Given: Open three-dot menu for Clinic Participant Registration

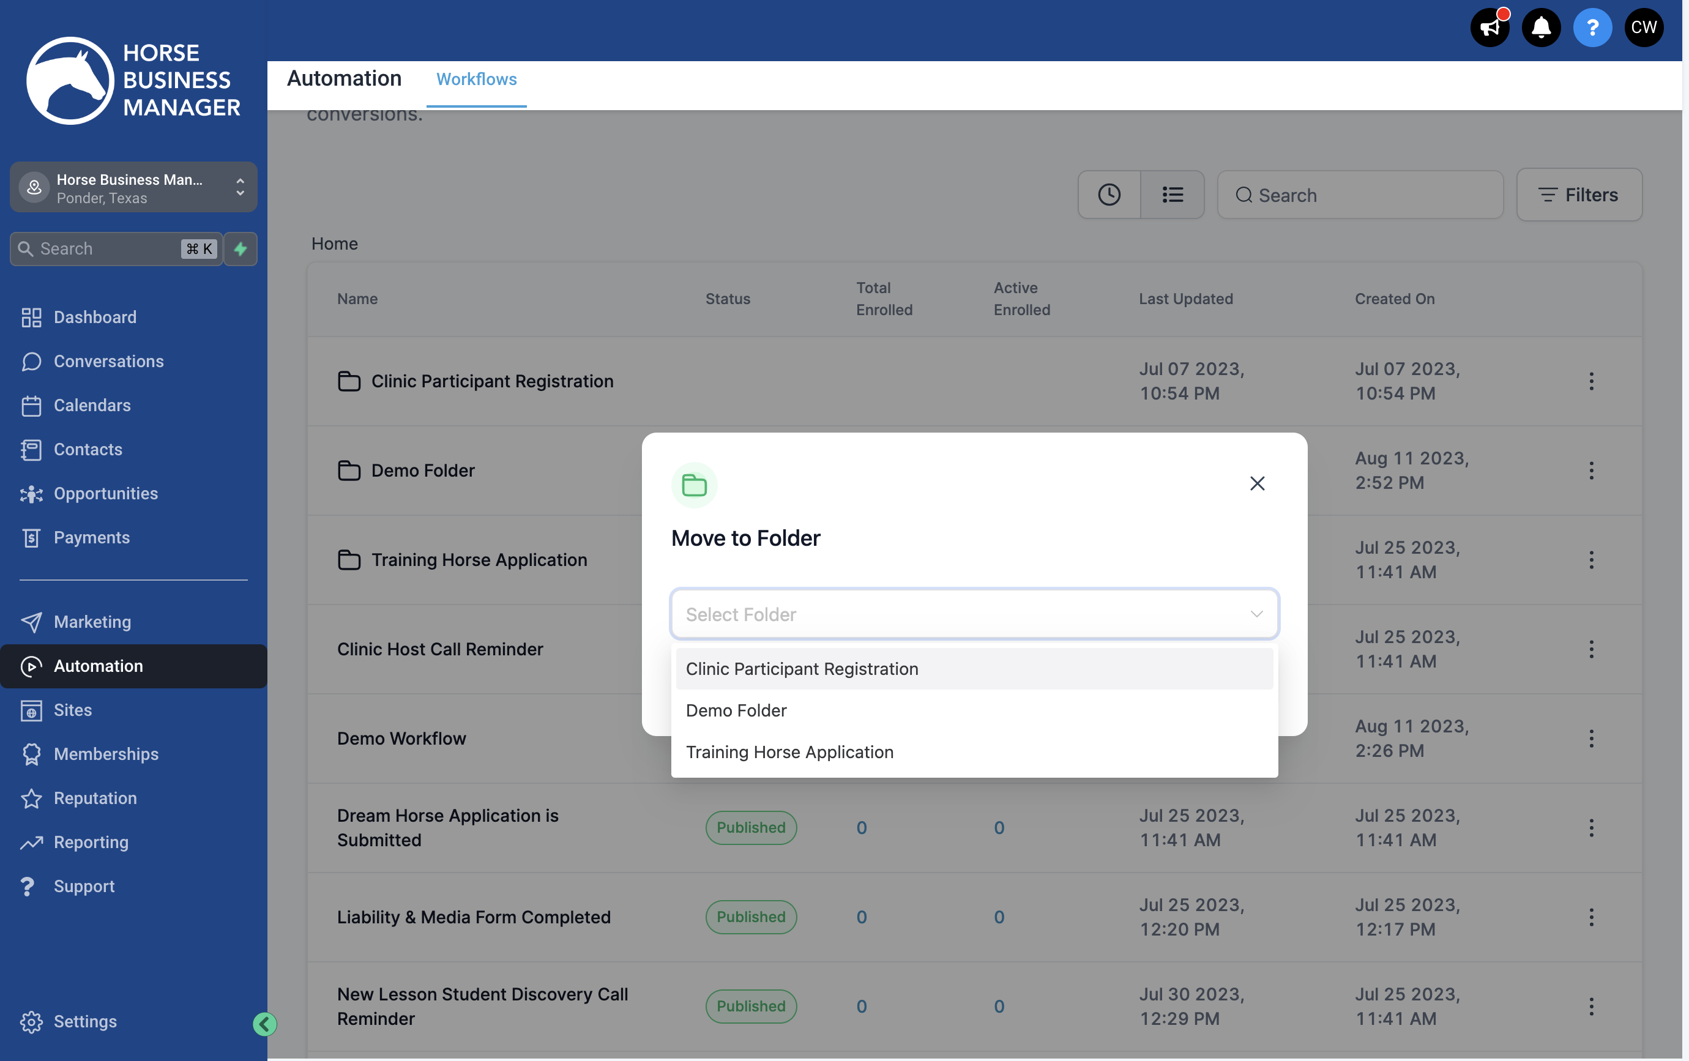Looking at the screenshot, I should click(1591, 381).
